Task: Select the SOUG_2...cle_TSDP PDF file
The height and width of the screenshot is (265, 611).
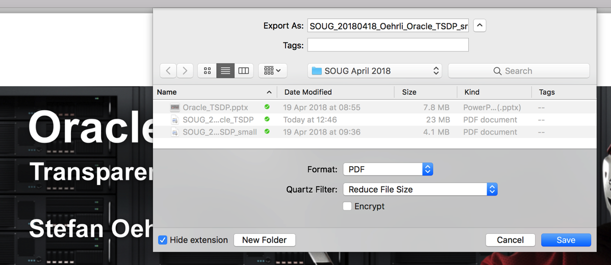Action: (374, 119)
